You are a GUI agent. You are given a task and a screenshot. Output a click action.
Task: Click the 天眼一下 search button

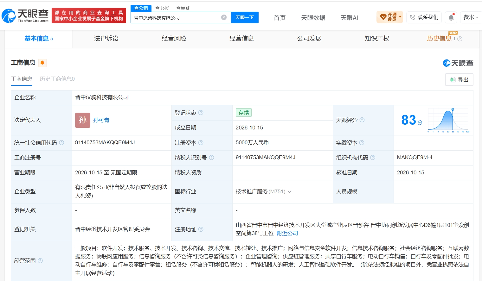(x=245, y=17)
